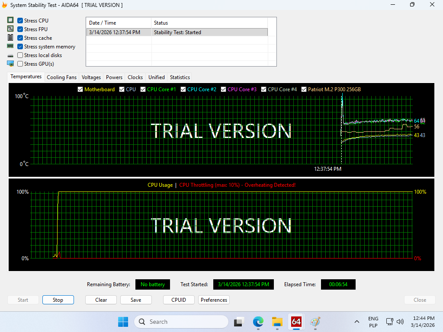Image resolution: width=443 pixels, height=332 pixels.
Task: Enable the Stress GPU(s) checkbox
Action: [x=20, y=64]
